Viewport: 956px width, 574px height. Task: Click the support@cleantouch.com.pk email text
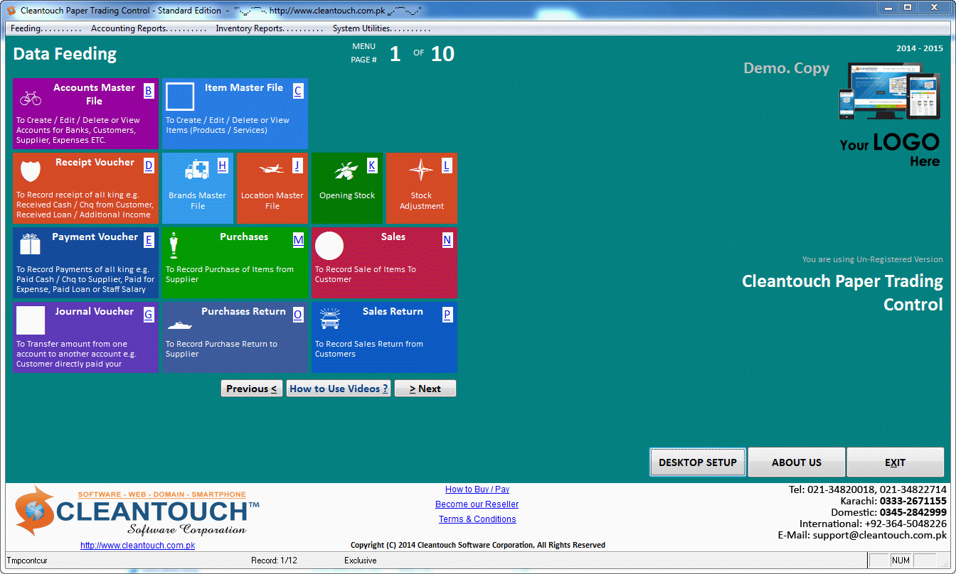879,535
